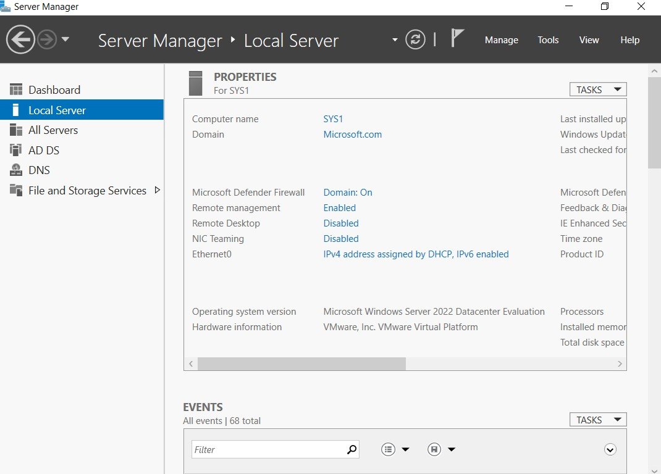Click the All Servers icon
Image resolution: width=661 pixels, height=474 pixels.
click(16, 130)
